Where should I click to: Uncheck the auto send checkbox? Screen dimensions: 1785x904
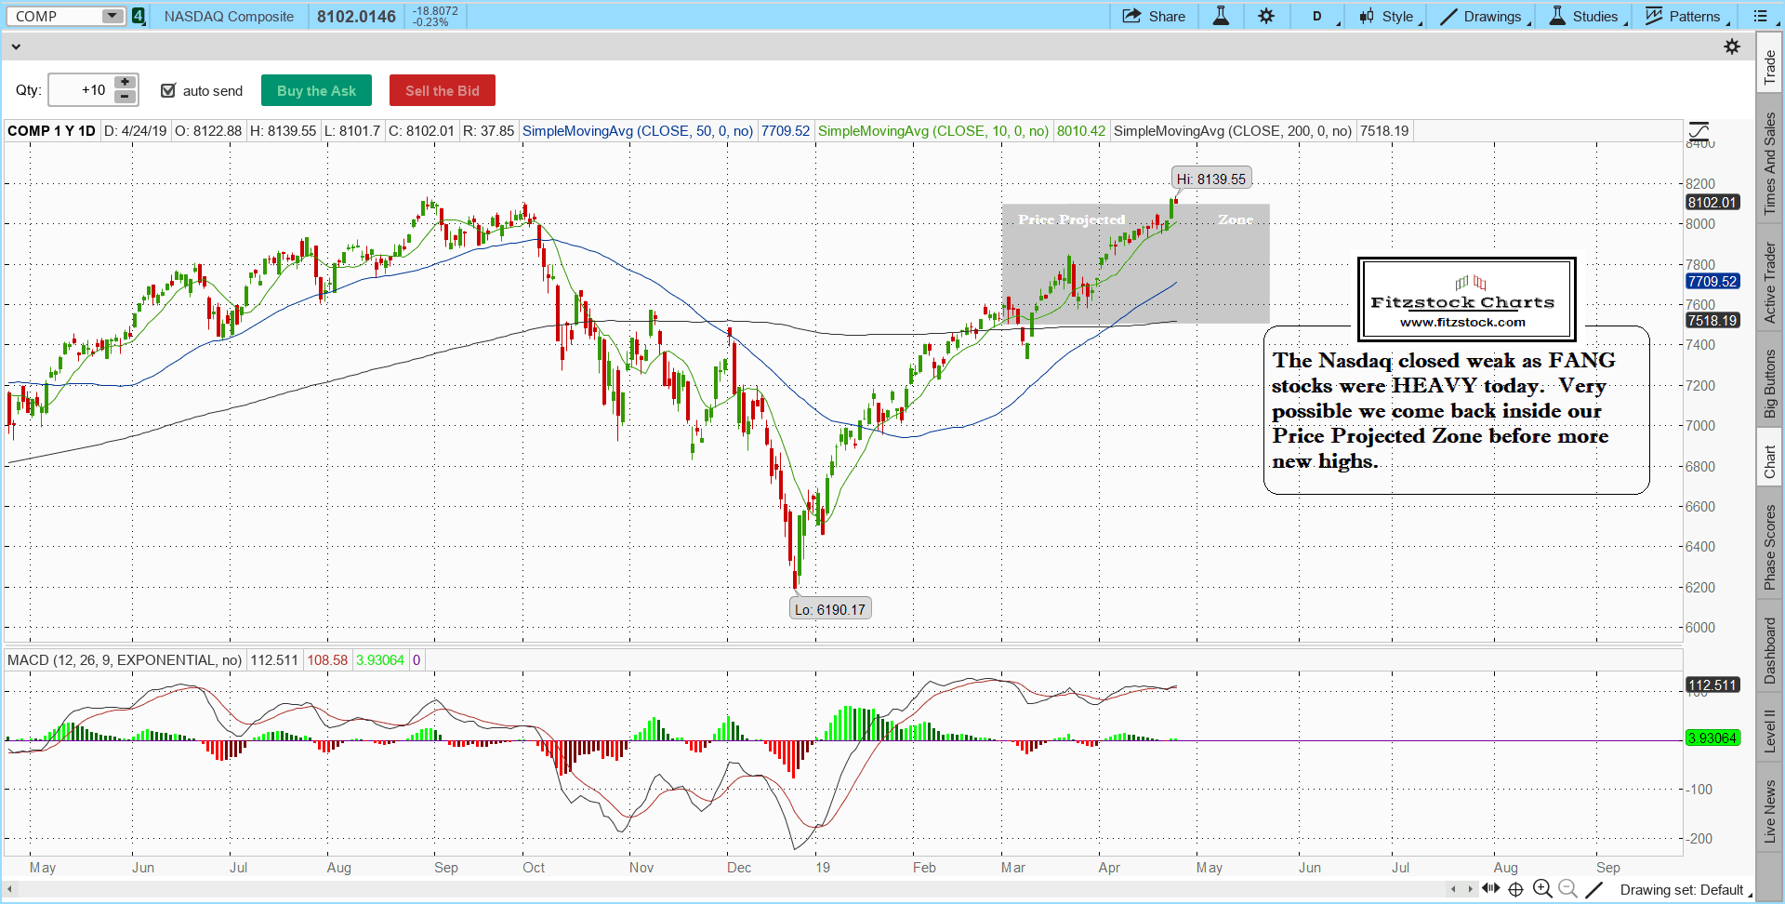click(168, 90)
